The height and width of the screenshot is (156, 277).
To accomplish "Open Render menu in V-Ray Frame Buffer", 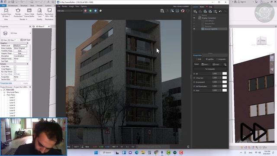I will (64, 6).
